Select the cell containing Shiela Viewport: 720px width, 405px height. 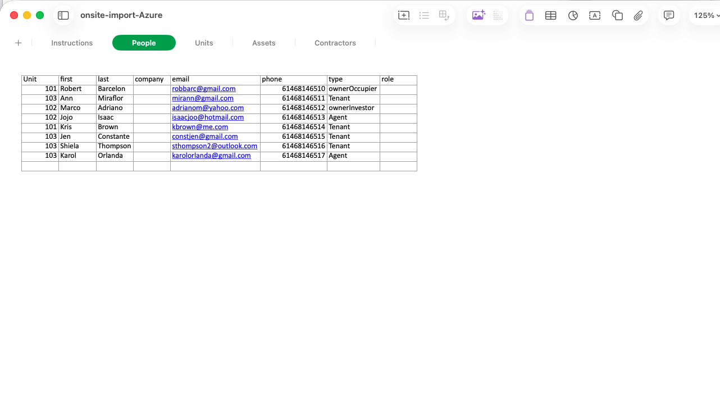[78, 147]
